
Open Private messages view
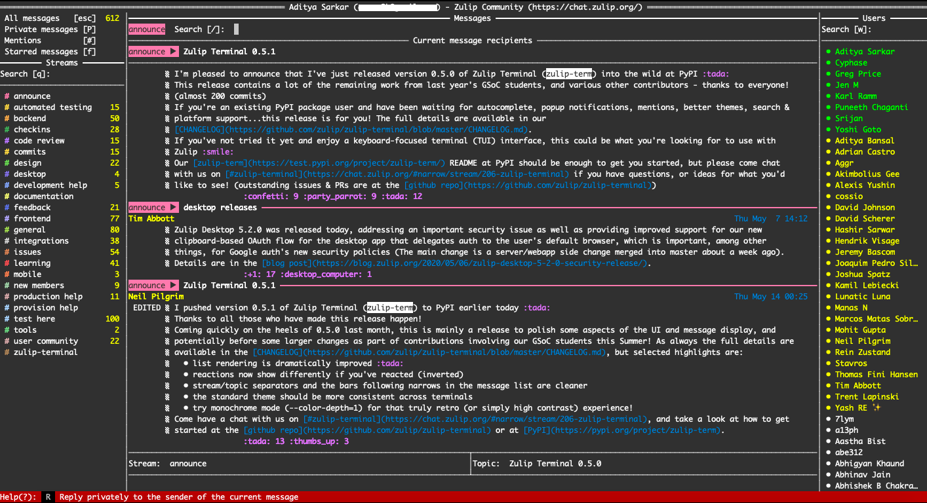click(x=50, y=29)
